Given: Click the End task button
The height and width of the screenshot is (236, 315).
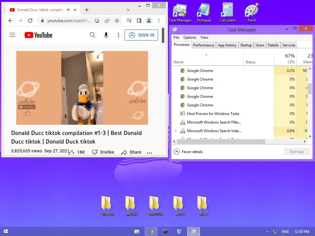Looking at the screenshot, I should [x=297, y=152].
